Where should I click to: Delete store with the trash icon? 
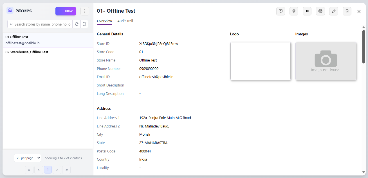[x=347, y=11]
